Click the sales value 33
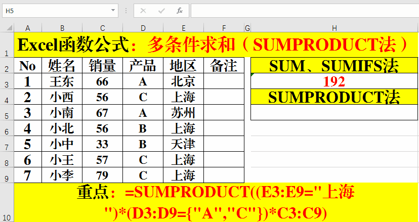Screen dimensions: 419x222 [103, 144]
